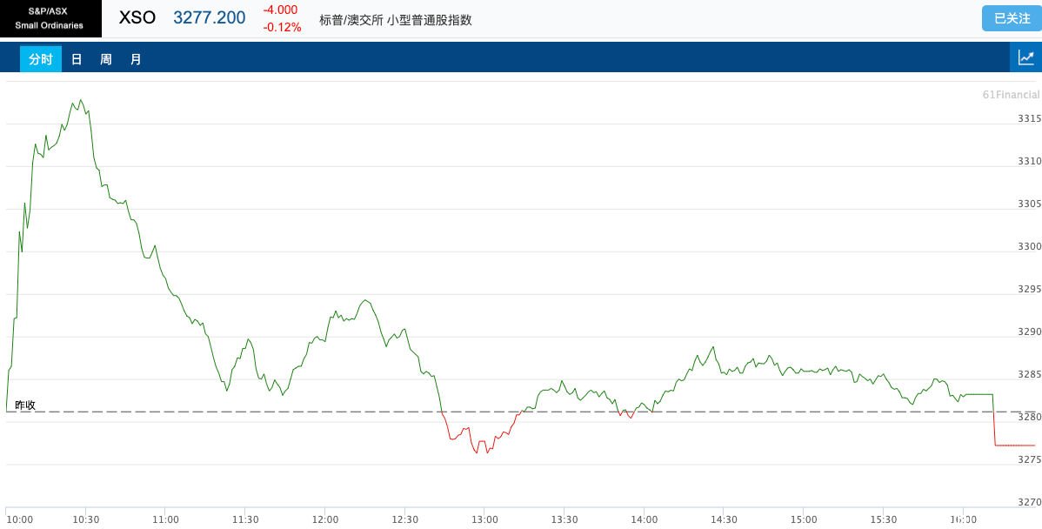Click the 3305 price axis label
Screen dimensions: 1042x529
pos(1029,204)
